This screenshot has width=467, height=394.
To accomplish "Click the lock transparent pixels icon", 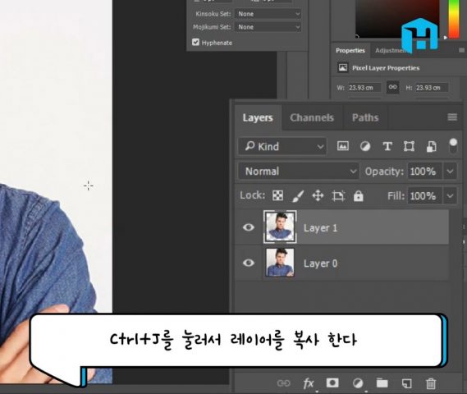I will coord(277,195).
